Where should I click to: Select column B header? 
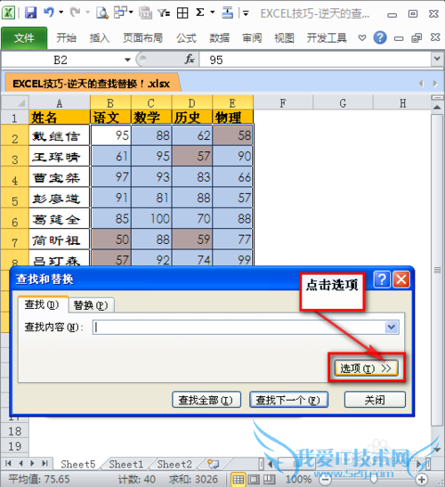coord(110,102)
